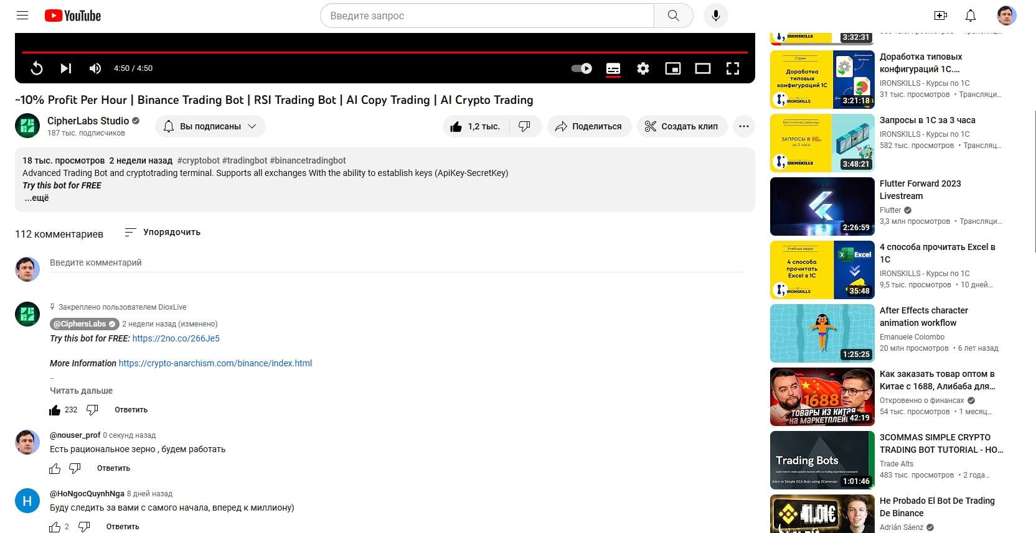The height and width of the screenshot is (533, 1036).
Task: Like the @nouser_prof comment
Action: click(55, 468)
